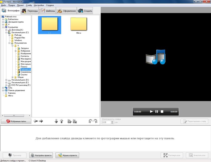211x162 pixels.
Task: Select the highlighted yellow folder thumbnail
Action: click(50, 25)
